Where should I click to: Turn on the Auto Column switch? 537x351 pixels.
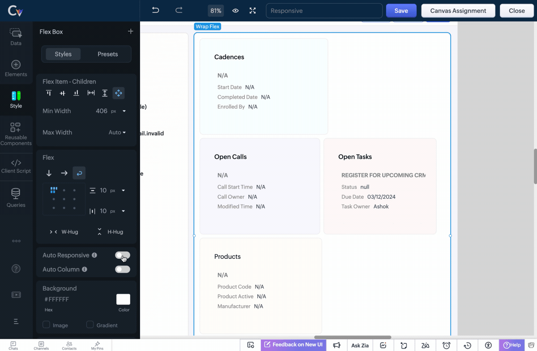(122, 270)
